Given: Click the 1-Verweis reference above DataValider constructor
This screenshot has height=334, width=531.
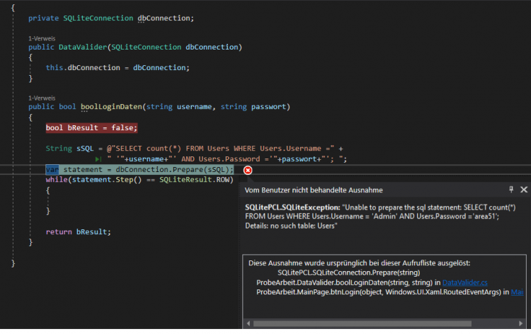Looking at the screenshot, I should [x=42, y=38].
